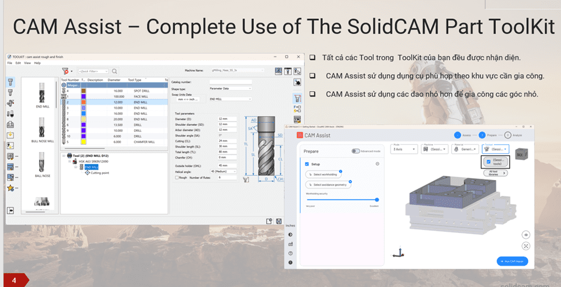Open the dropdown arrow beside the funnel filter

(x=71, y=71)
